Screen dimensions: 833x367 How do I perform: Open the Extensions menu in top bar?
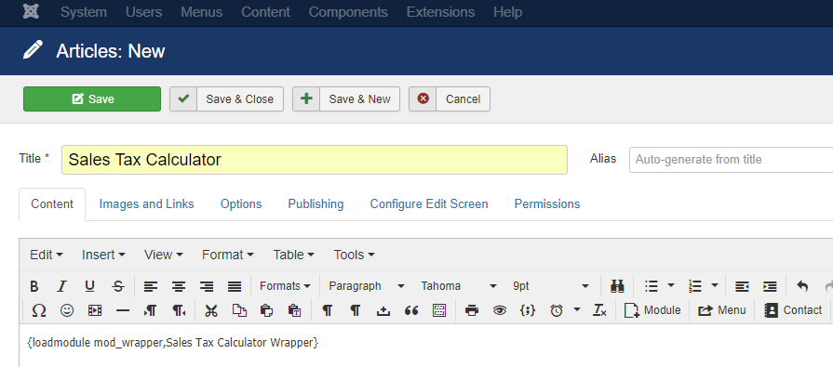click(x=440, y=12)
